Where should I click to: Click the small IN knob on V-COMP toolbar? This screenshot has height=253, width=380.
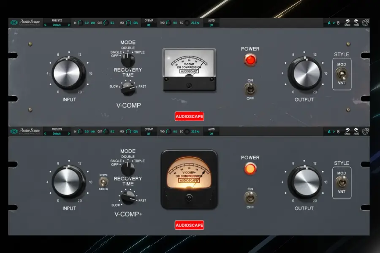80,23
